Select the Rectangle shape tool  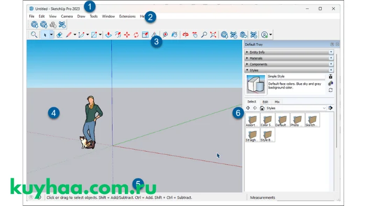point(94,35)
